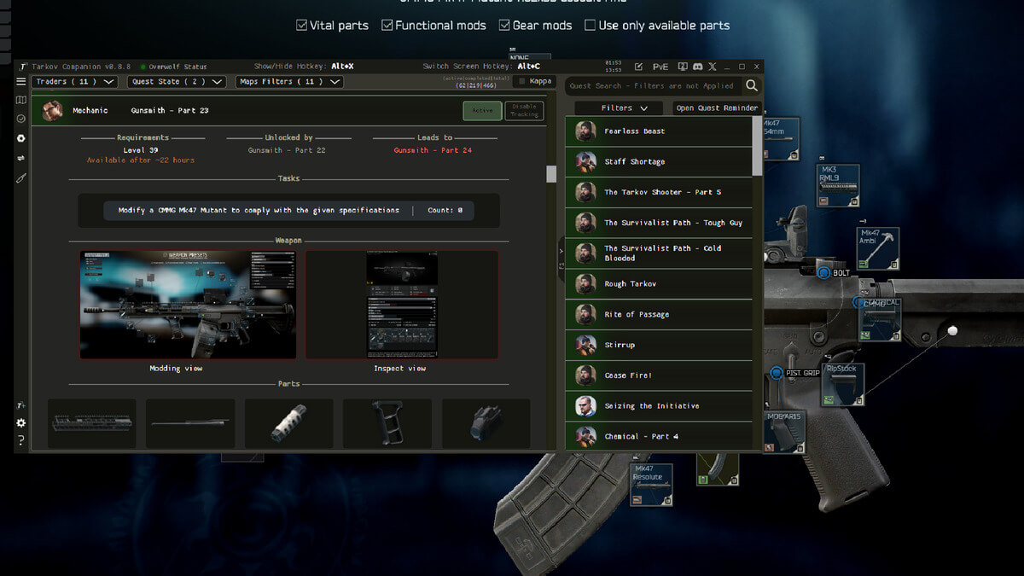
Task: Click the Mechanic trader avatar
Action: pyautogui.click(x=53, y=110)
